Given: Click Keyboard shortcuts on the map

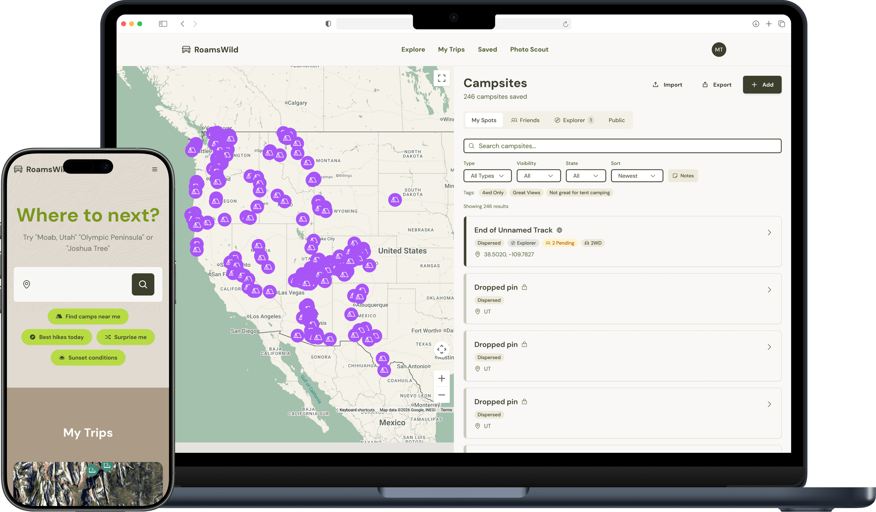Looking at the screenshot, I should pyautogui.click(x=357, y=410).
